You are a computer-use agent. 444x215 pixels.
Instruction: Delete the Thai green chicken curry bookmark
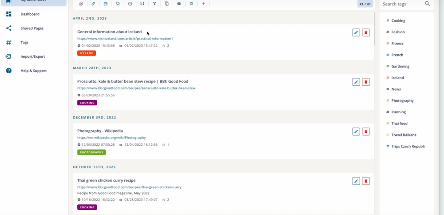tap(366, 181)
